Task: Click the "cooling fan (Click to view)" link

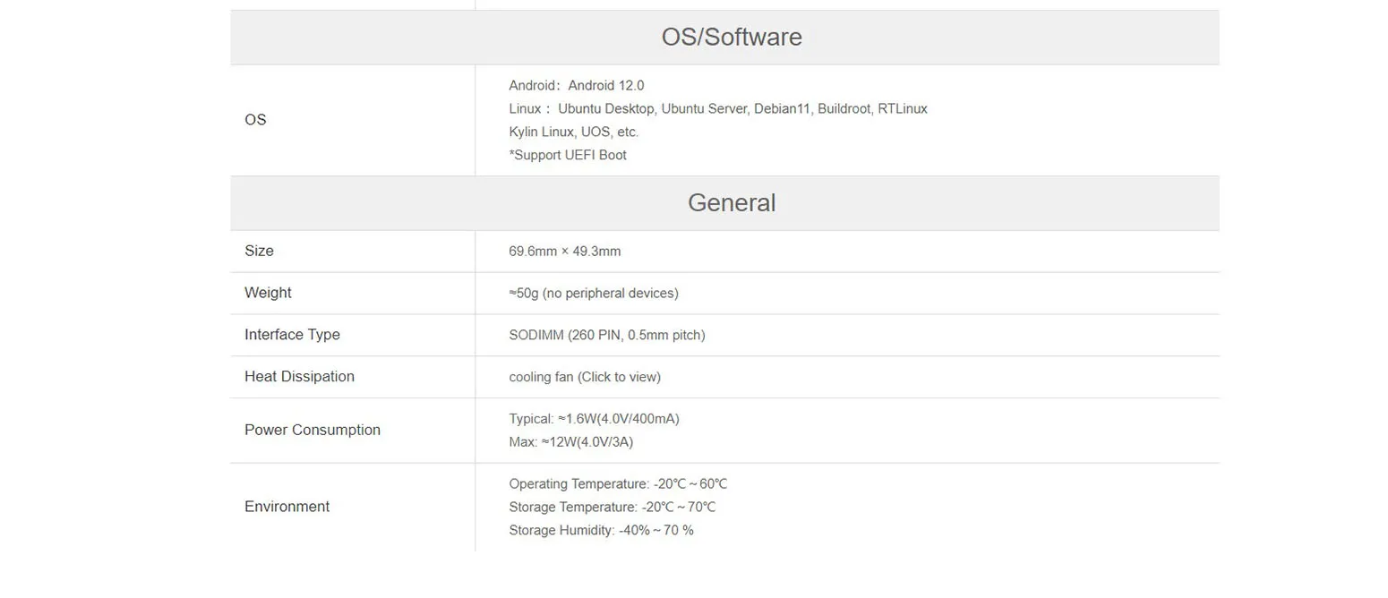Action: (584, 377)
